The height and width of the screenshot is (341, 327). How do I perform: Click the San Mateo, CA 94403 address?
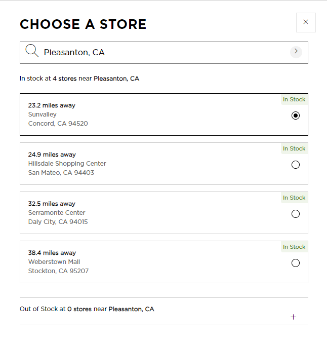point(61,173)
